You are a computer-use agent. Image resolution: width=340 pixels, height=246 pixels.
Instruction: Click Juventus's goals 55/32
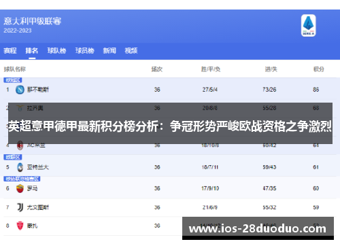[x=269, y=207]
